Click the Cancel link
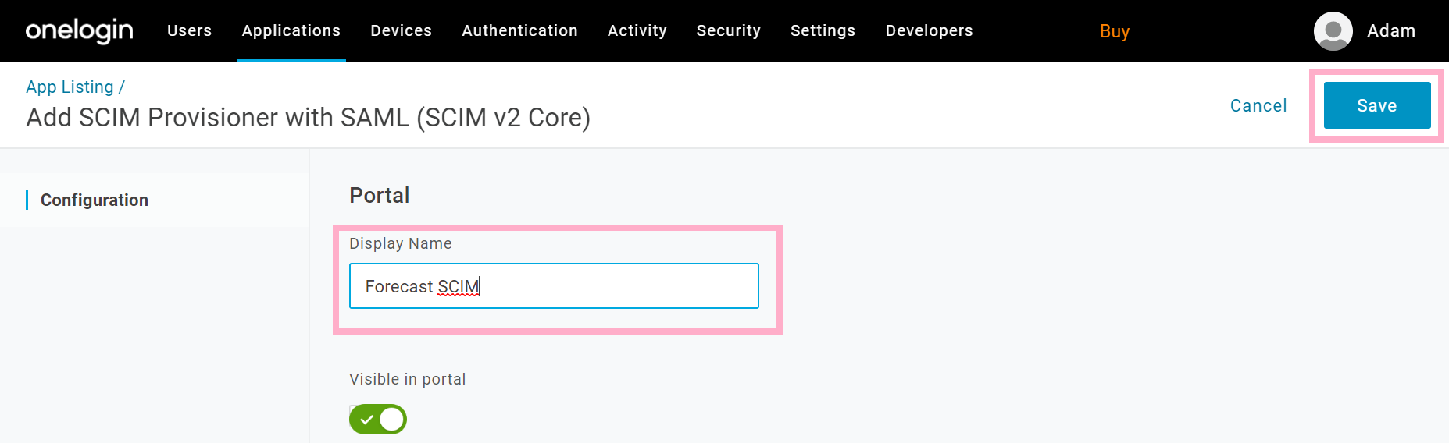1449x443 pixels. click(x=1258, y=105)
